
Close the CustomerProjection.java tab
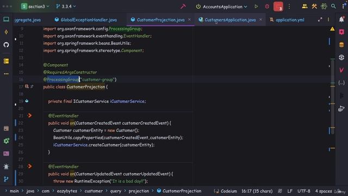tap(189, 20)
